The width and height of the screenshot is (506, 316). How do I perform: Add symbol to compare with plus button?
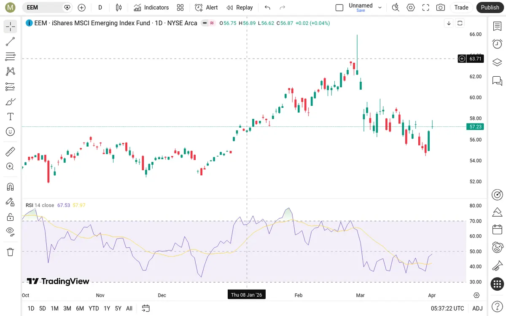pos(82,8)
